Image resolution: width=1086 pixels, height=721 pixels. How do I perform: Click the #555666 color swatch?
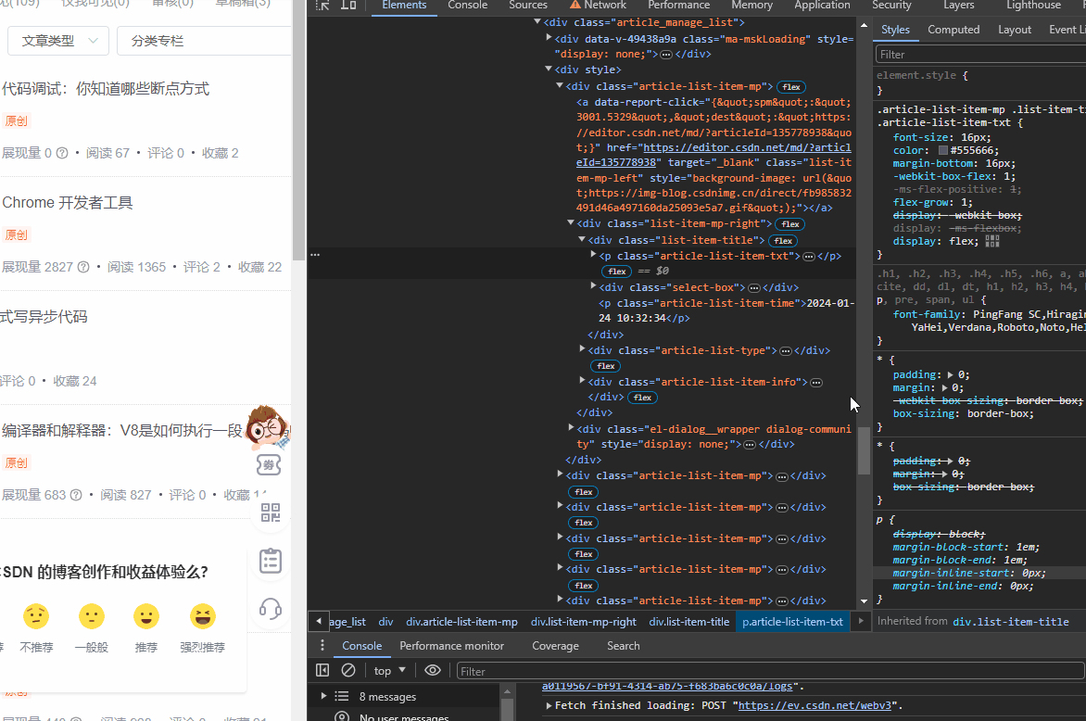point(942,150)
